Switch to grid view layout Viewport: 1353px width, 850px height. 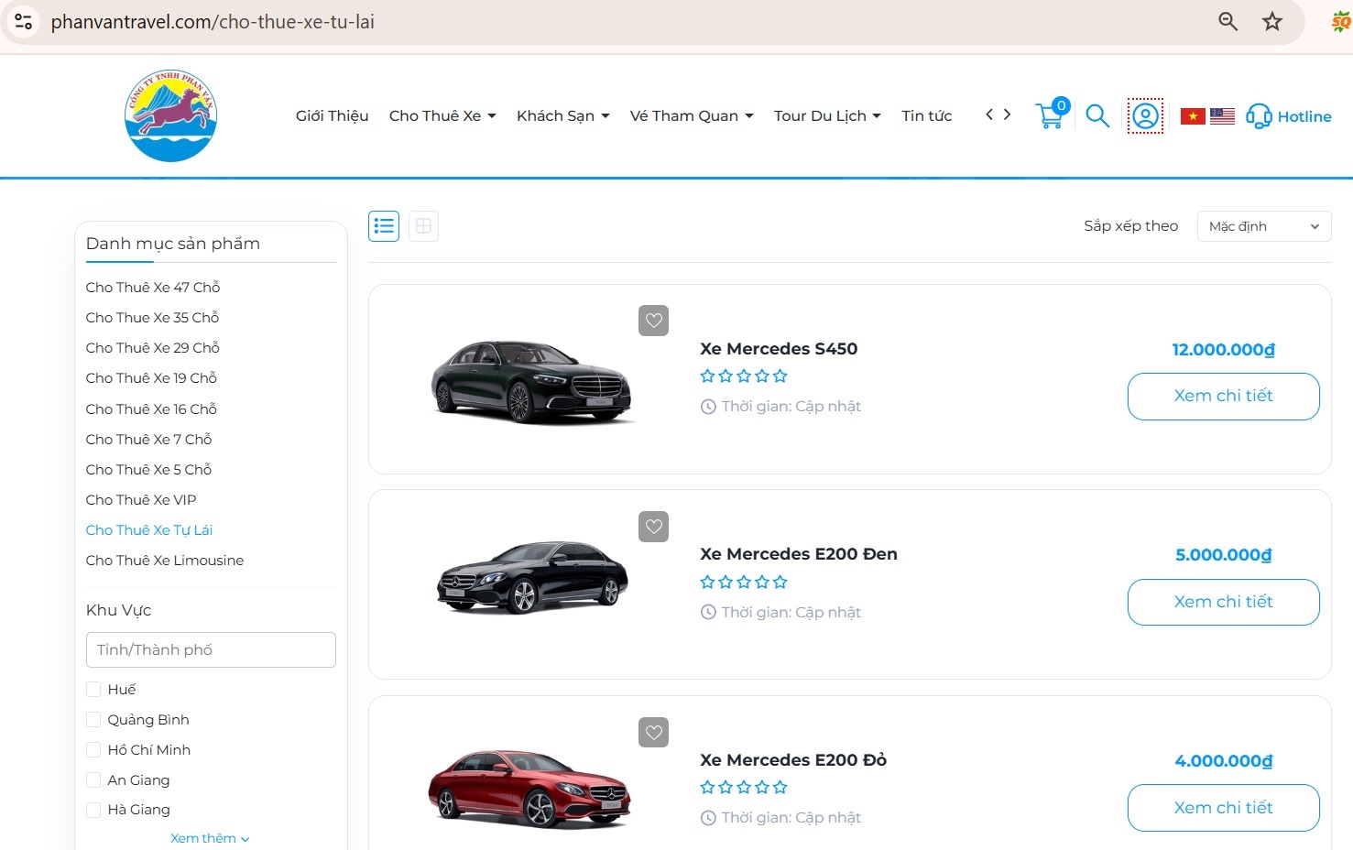coord(423,226)
